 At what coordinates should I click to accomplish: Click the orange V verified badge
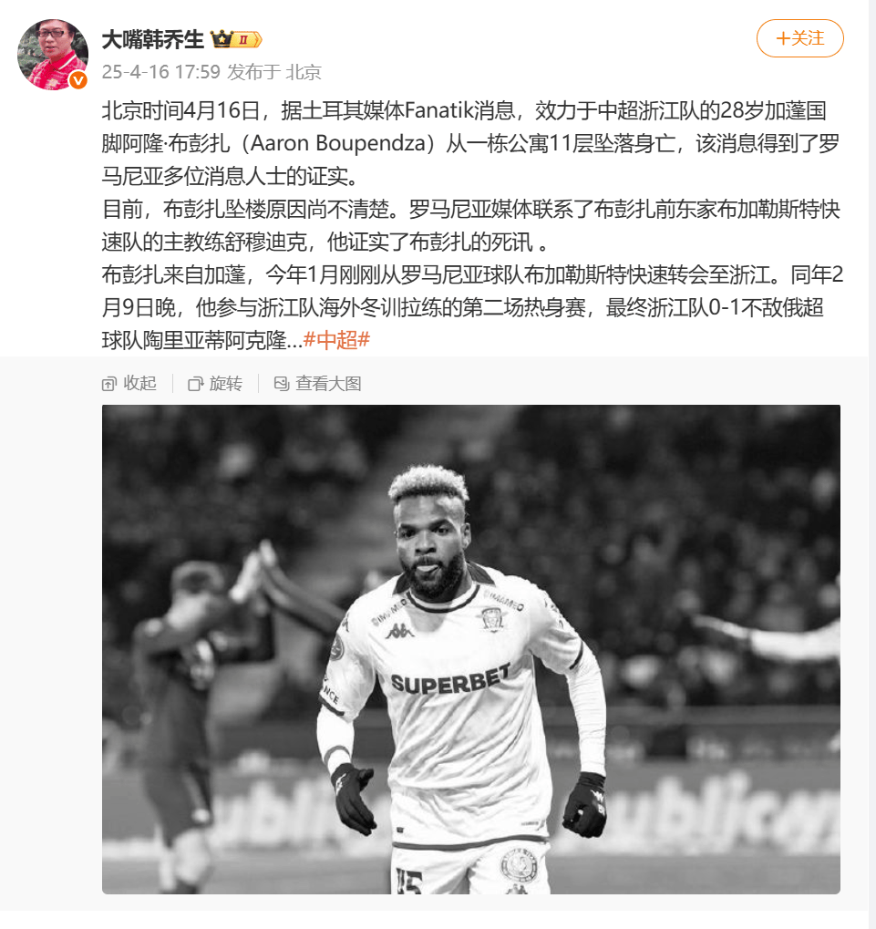78,80
